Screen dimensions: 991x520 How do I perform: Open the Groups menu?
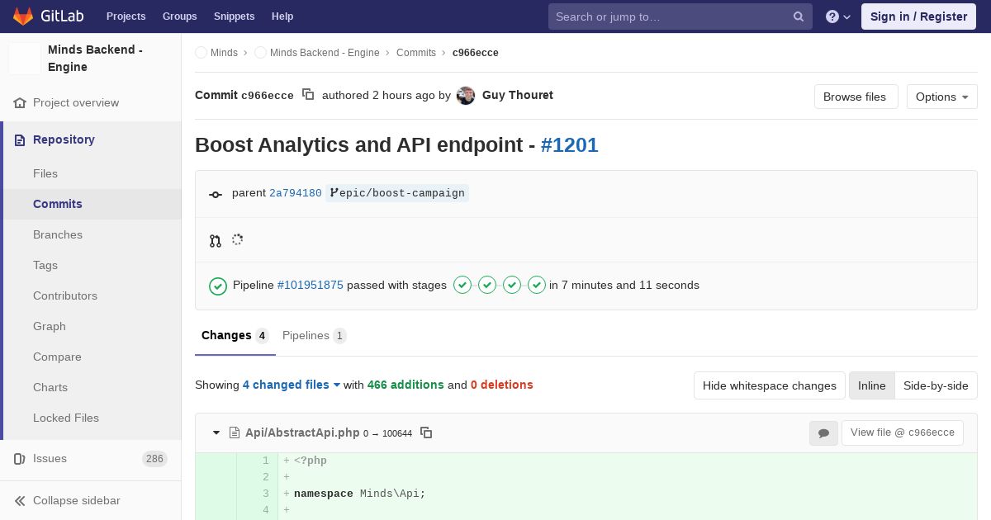(179, 17)
